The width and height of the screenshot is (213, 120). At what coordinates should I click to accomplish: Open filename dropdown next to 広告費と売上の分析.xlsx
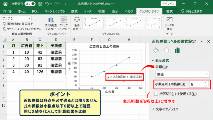112,4
